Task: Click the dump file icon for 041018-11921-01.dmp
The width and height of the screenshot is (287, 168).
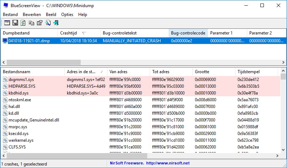Action: pyautogui.click(x=5, y=41)
